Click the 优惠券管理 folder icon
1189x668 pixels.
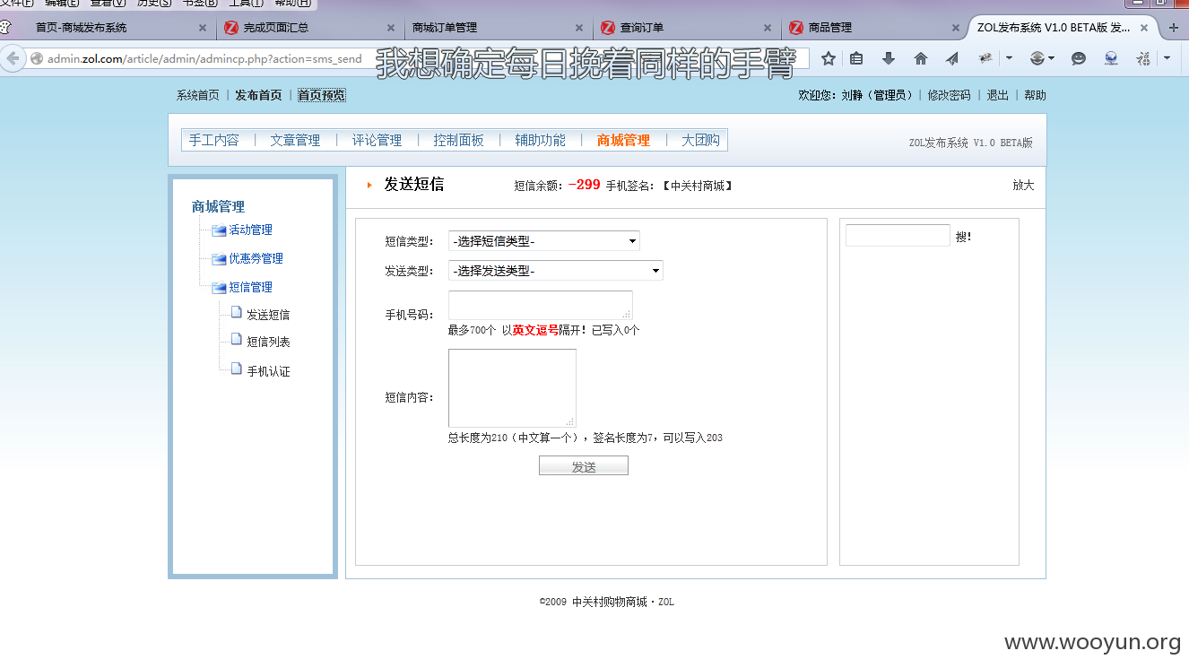click(219, 259)
